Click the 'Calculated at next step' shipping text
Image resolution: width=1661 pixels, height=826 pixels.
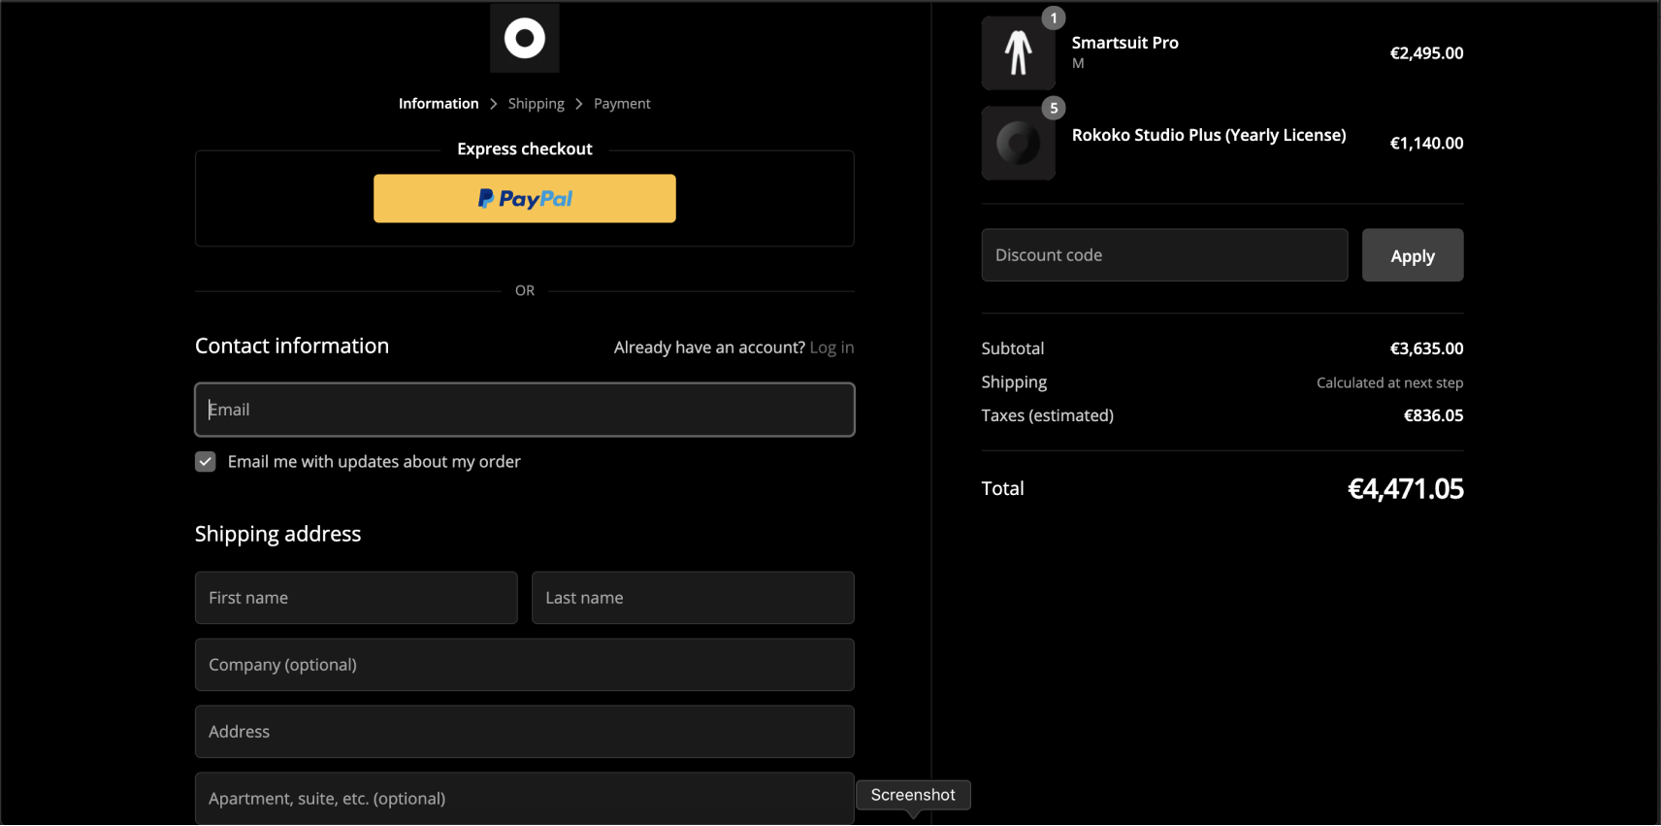point(1390,382)
